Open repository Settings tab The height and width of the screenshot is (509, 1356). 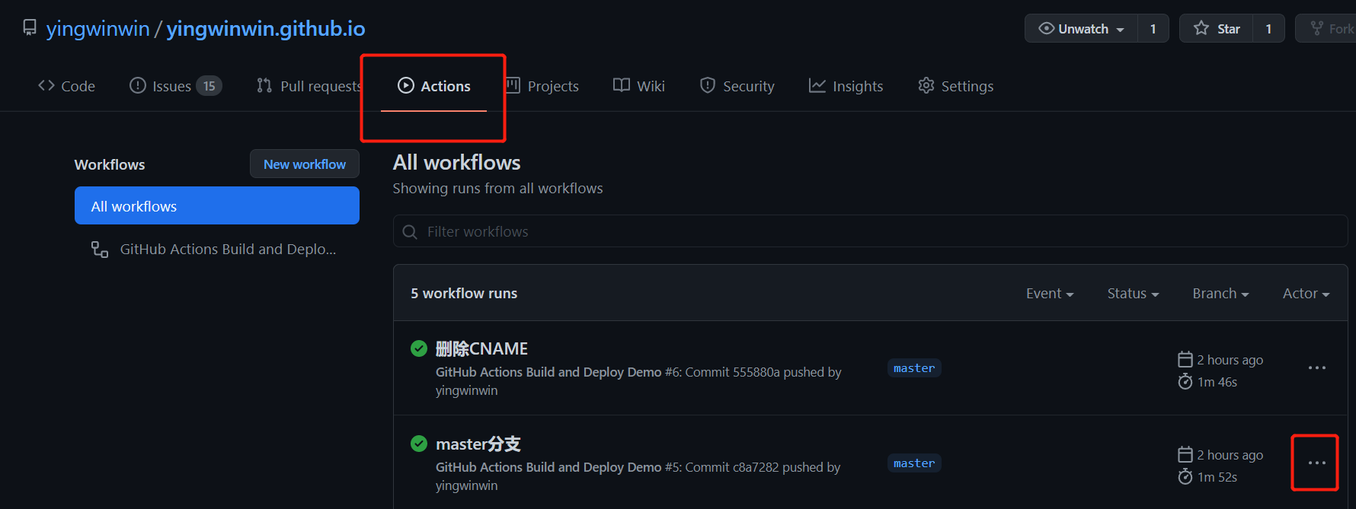click(956, 86)
